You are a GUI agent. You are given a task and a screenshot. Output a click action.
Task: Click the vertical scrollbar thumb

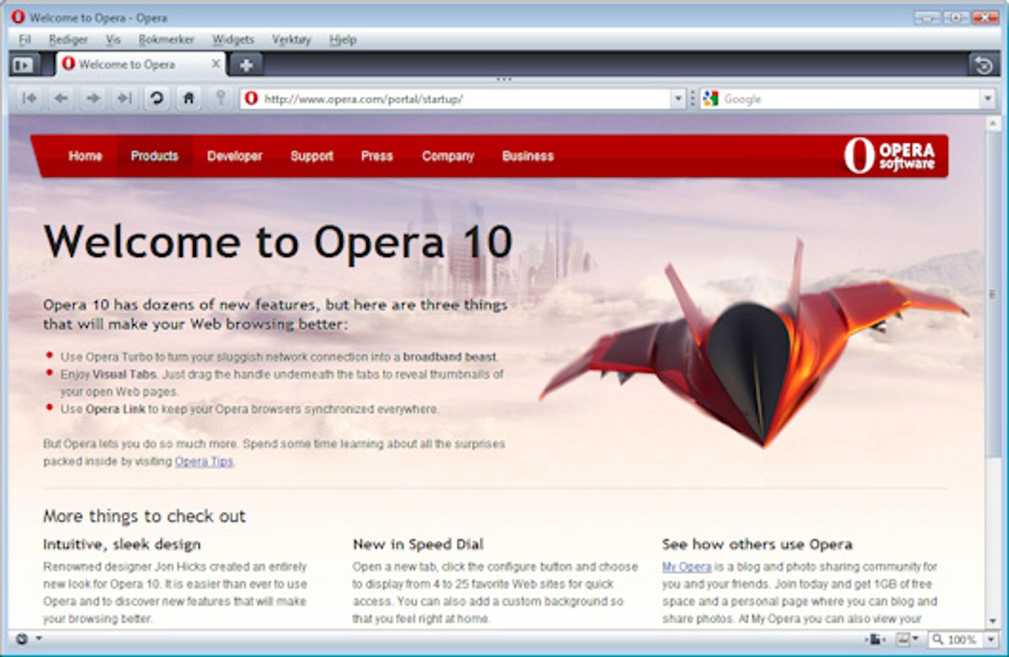tap(993, 294)
